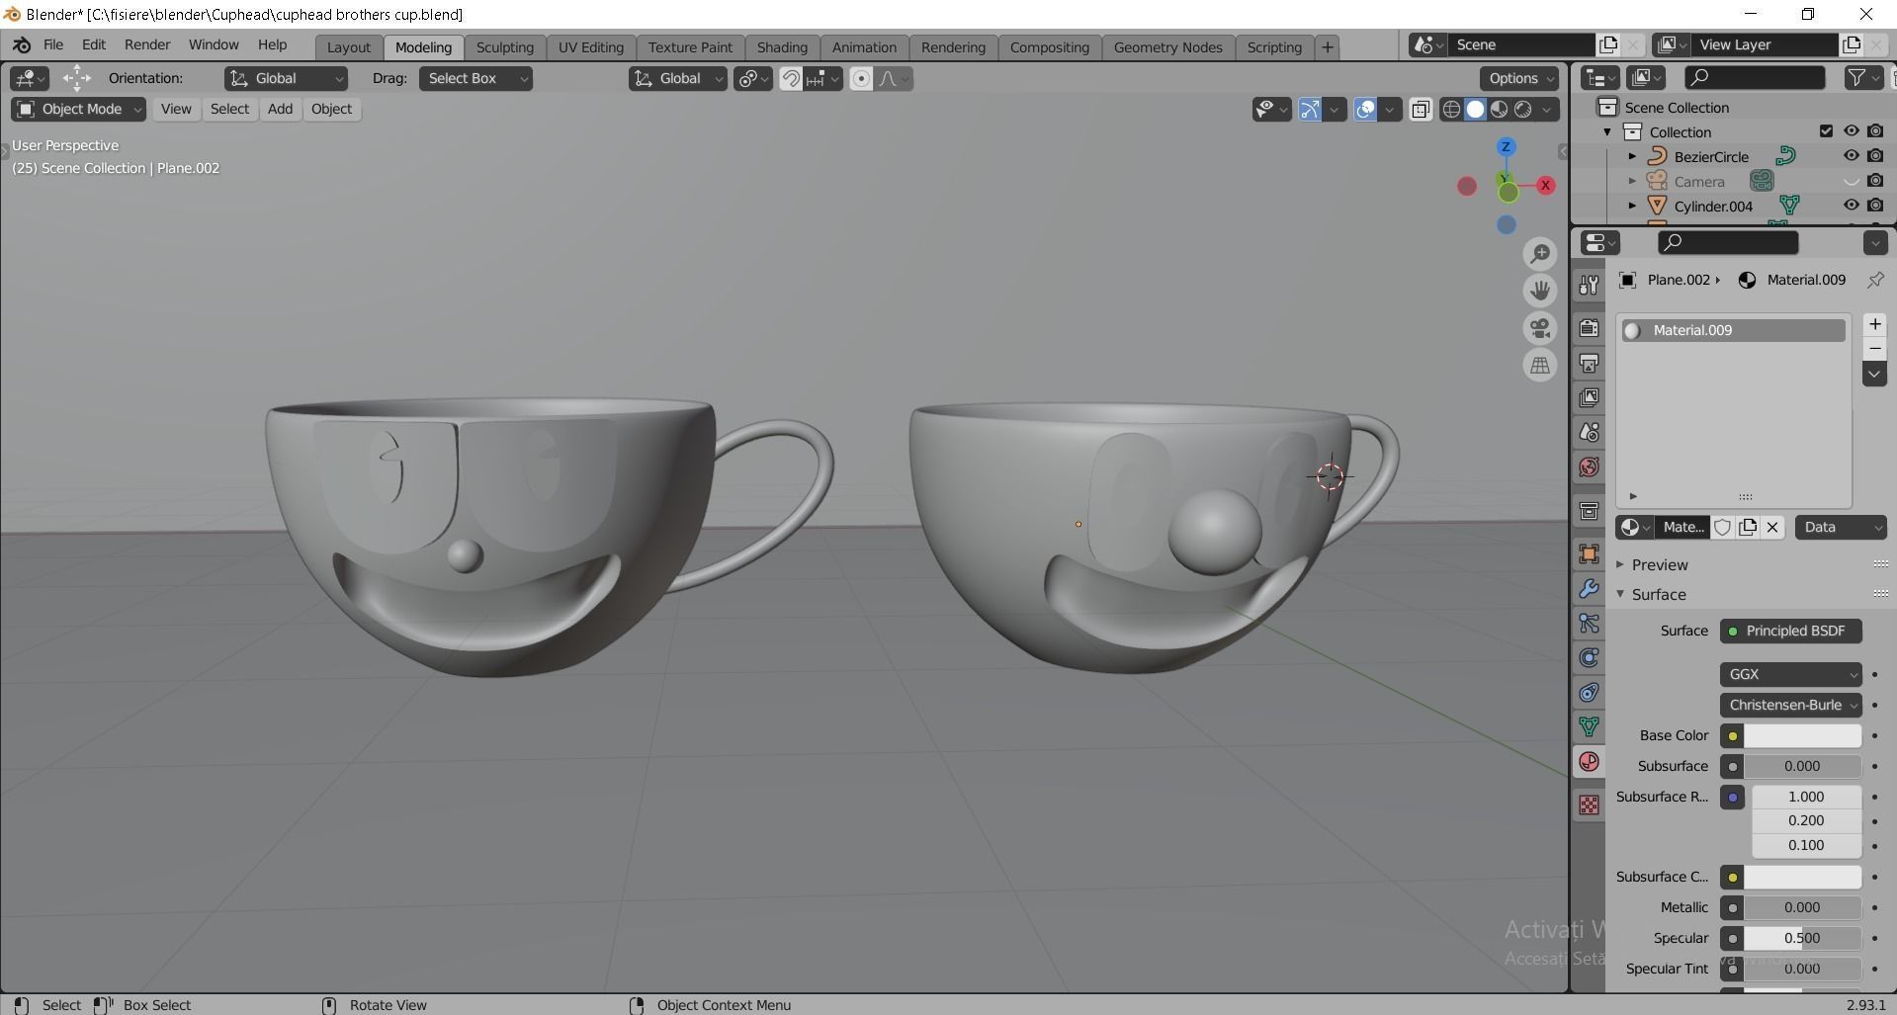Open the File menu

coord(53,45)
